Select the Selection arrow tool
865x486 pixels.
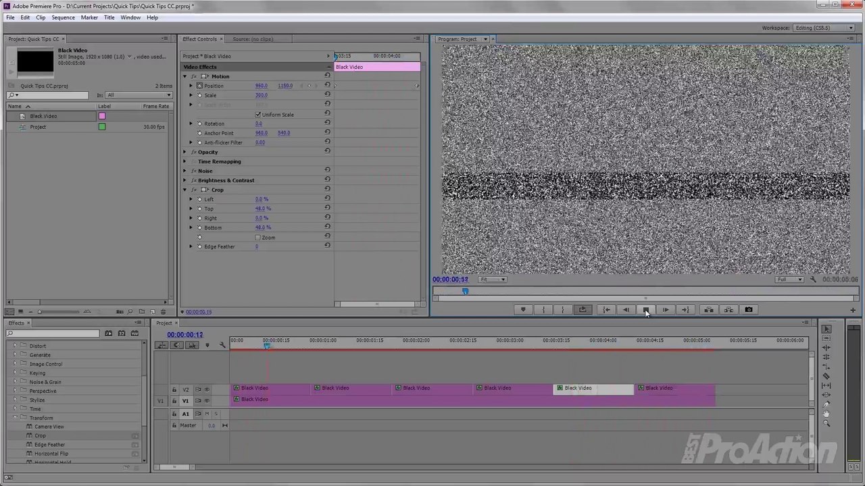[x=826, y=329]
